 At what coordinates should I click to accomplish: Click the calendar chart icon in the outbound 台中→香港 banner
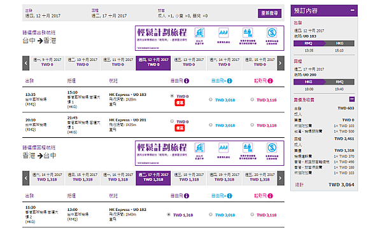click(x=223, y=33)
